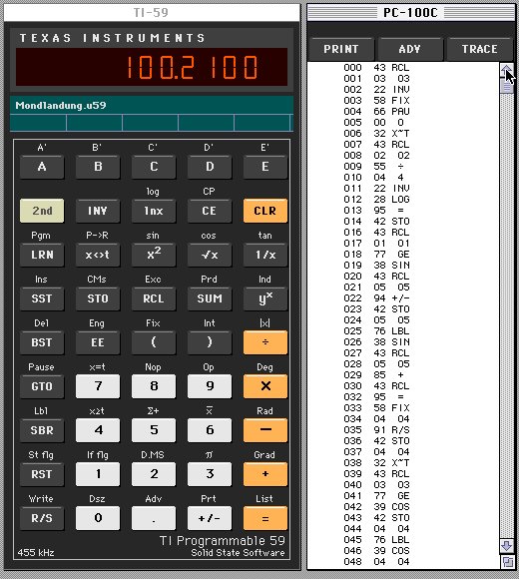The width and height of the screenshot is (519, 579).
Task: Click the 455 kHz speed indicator
Action: (x=36, y=553)
